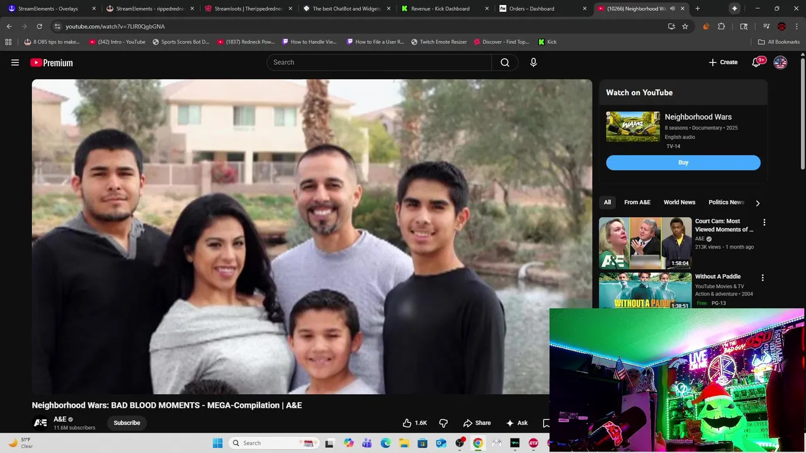Select the From A&E filter chip
This screenshot has height=453, width=806.
[x=637, y=203]
